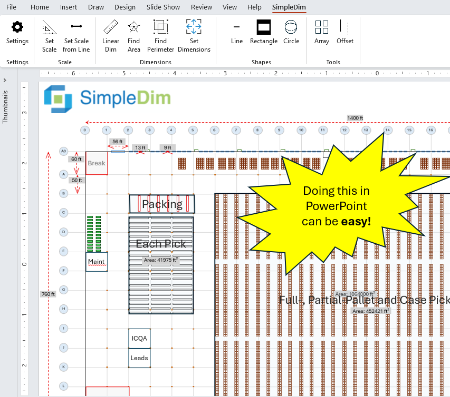Click the Set Scale tool
Viewport: 450px width, 397px height.
(50, 36)
